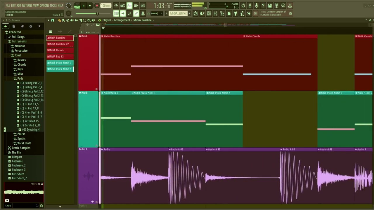The height and width of the screenshot is (210, 374).
Task: Toggle typing keyboard to piano
Action: click(x=116, y=13)
